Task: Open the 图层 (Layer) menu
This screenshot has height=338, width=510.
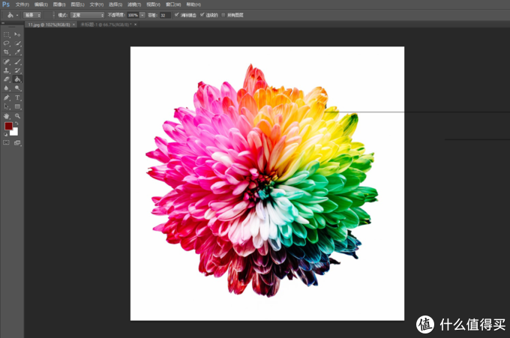Action: [x=78, y=4]
